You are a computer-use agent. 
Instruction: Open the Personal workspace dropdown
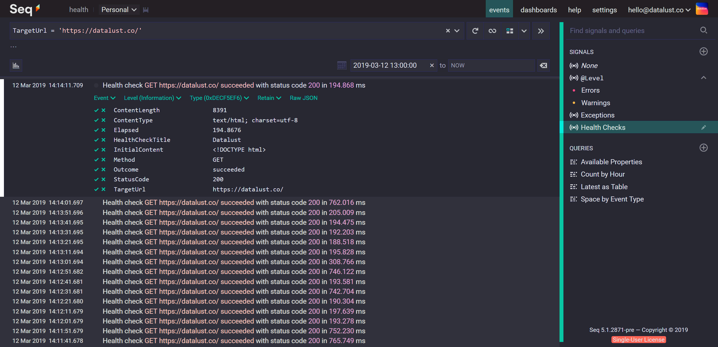(x=119, y=10)
